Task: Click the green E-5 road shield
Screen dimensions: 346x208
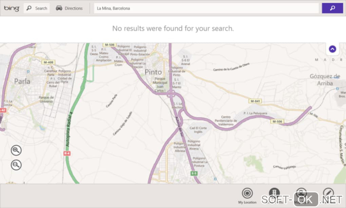Action: tap(194, 173)
